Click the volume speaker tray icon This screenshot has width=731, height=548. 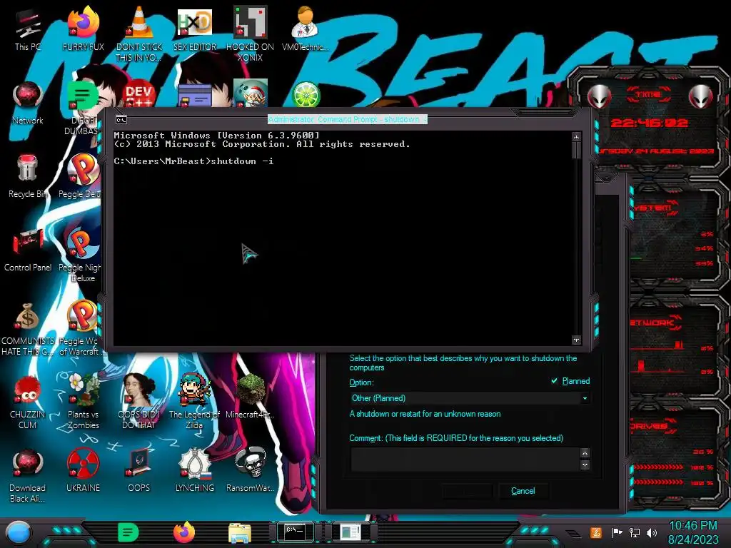(x=652, y=532)
